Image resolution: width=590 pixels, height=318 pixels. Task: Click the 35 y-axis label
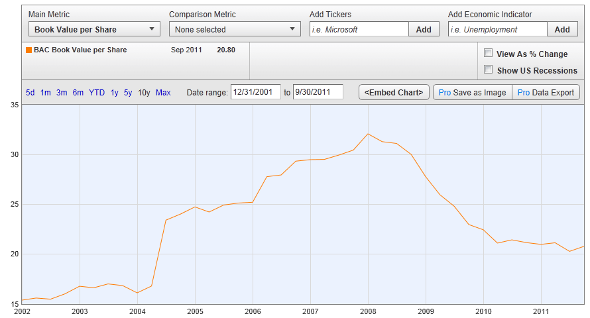pos(15,105)
